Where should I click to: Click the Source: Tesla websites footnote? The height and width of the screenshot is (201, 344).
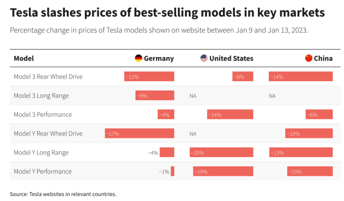pos(63,194)
